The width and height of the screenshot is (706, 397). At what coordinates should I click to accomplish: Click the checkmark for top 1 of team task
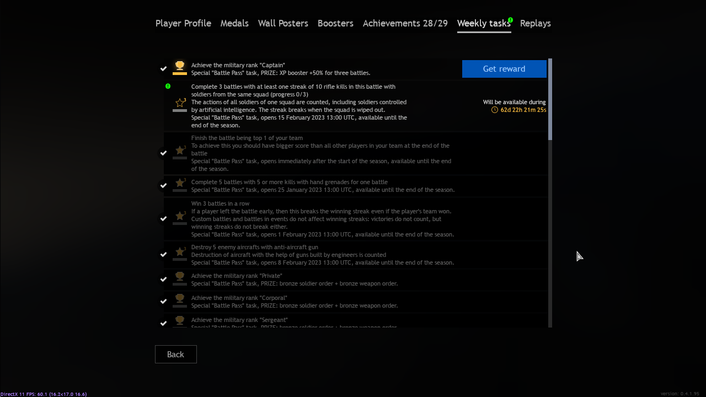click(164, 153)
